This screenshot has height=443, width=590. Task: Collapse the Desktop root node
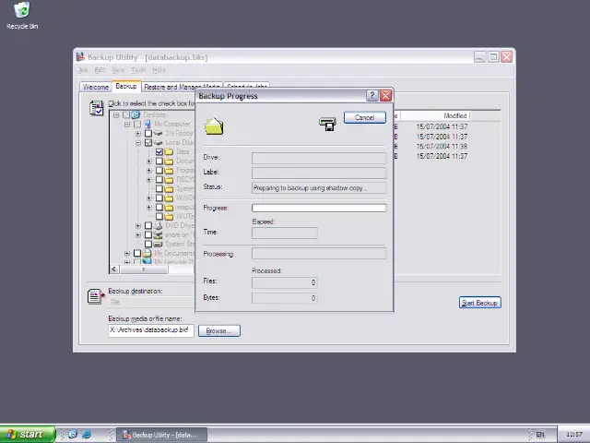116,115
